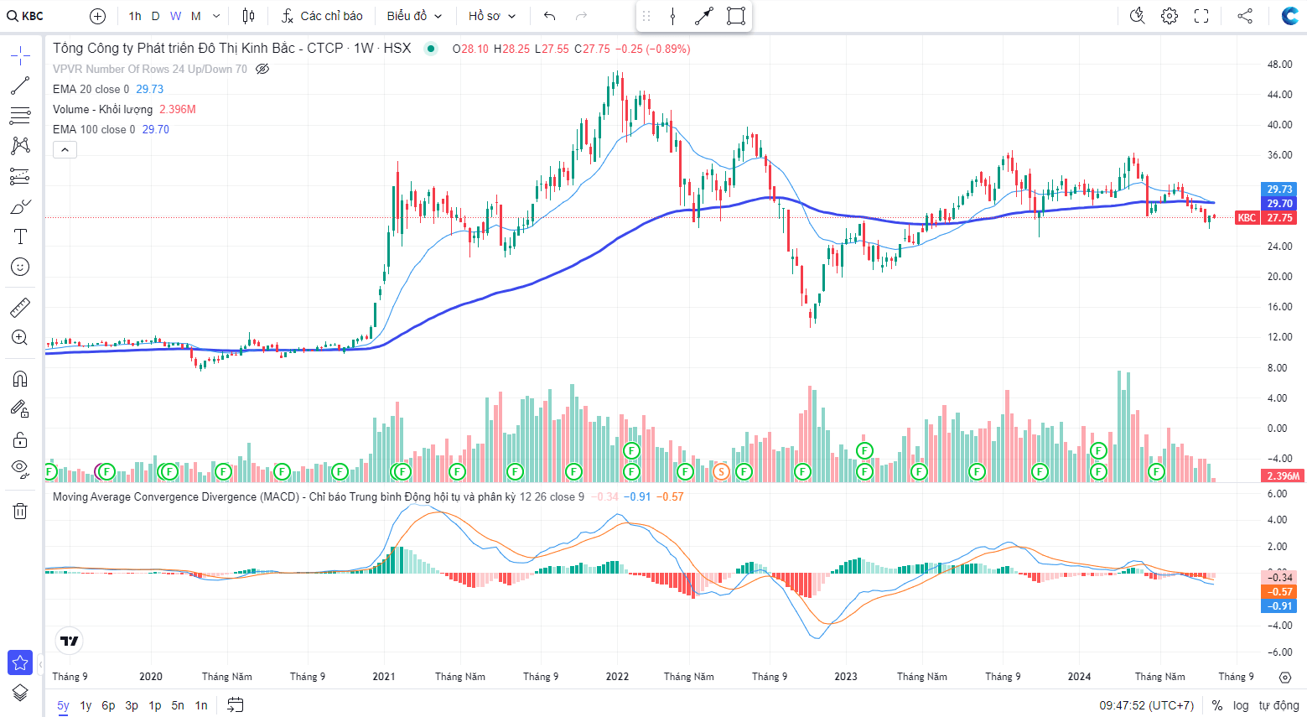
Task: Select the D daily timeframe
Action: pyautogui.click(x=155, y=16)
